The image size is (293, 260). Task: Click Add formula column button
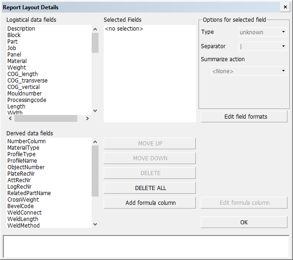(150, 203)
